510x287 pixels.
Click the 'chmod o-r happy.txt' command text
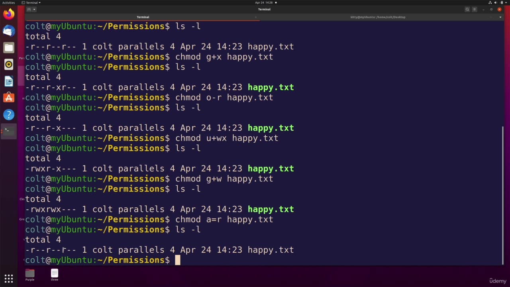[224, 97]
